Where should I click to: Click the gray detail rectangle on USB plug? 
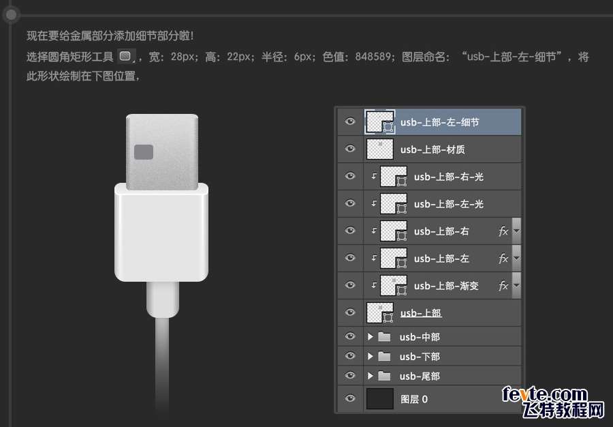tap(144, 152)
